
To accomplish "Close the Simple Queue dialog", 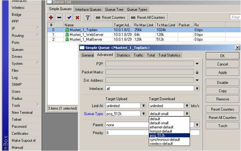I will click(x=237, y=48).
